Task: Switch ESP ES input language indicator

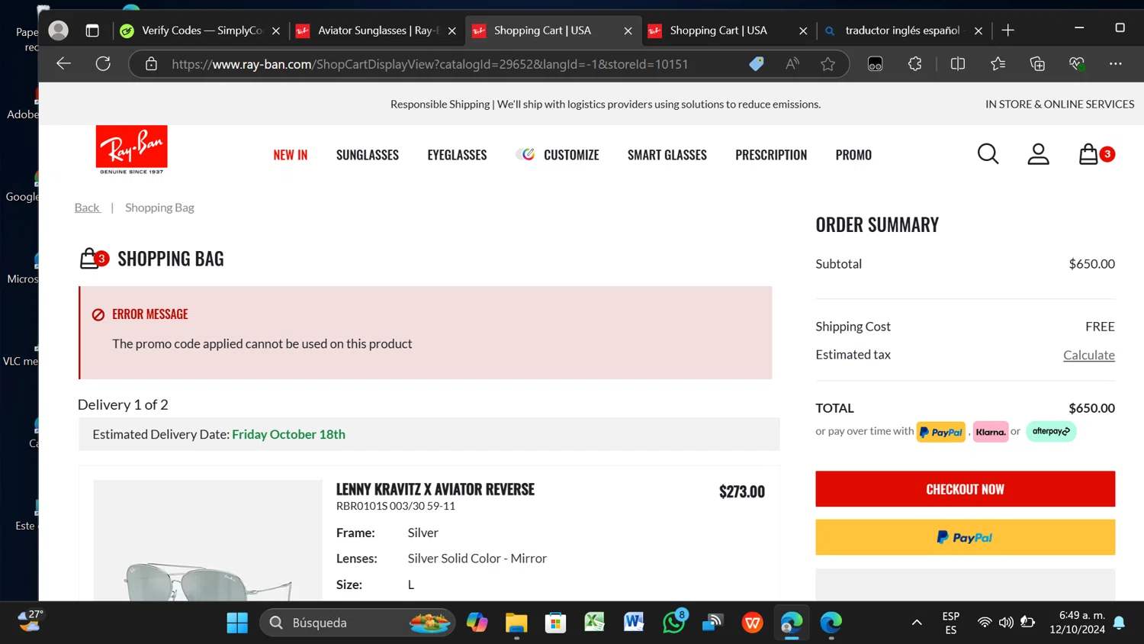Action: [x=950, y=623]
